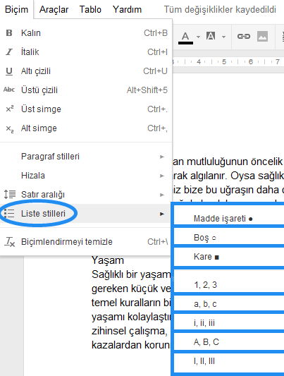Click the word Yaşam in the document
284x376 pixels.
point(108,260)
